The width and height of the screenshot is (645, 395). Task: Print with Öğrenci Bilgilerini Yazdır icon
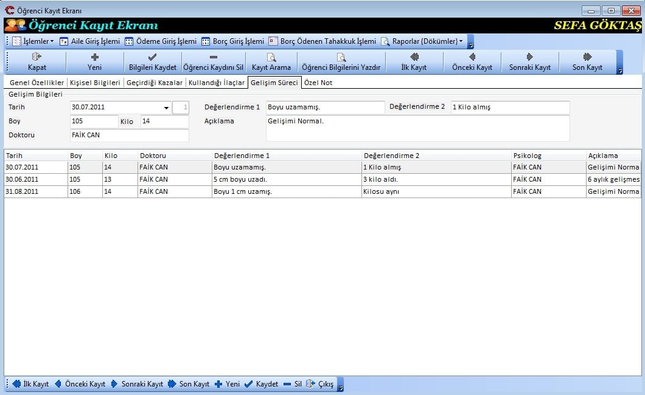341,57
